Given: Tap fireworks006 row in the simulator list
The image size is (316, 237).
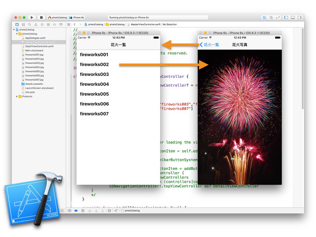Looking at the screenshot, I should 118,104.
